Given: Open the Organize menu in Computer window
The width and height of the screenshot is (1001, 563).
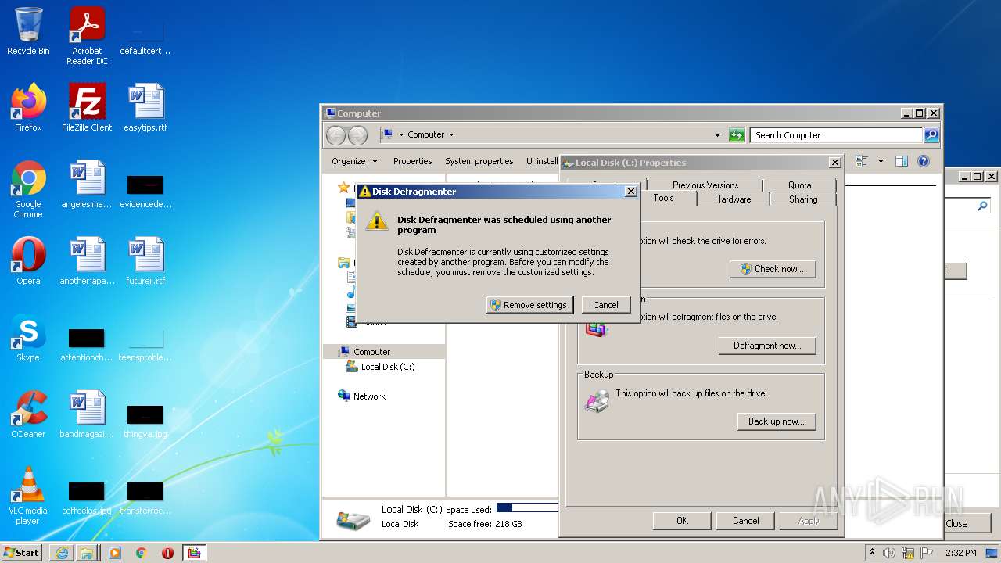Looking at the screenshot, I should click(x=354, y=161).
